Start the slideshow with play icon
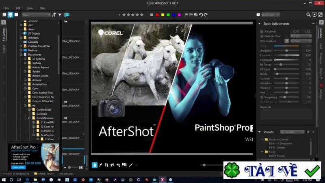 pos(314,15)
